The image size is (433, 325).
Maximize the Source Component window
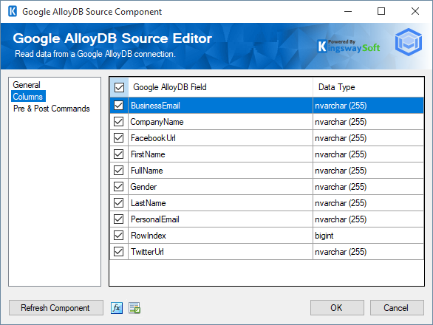coord(381,11)
